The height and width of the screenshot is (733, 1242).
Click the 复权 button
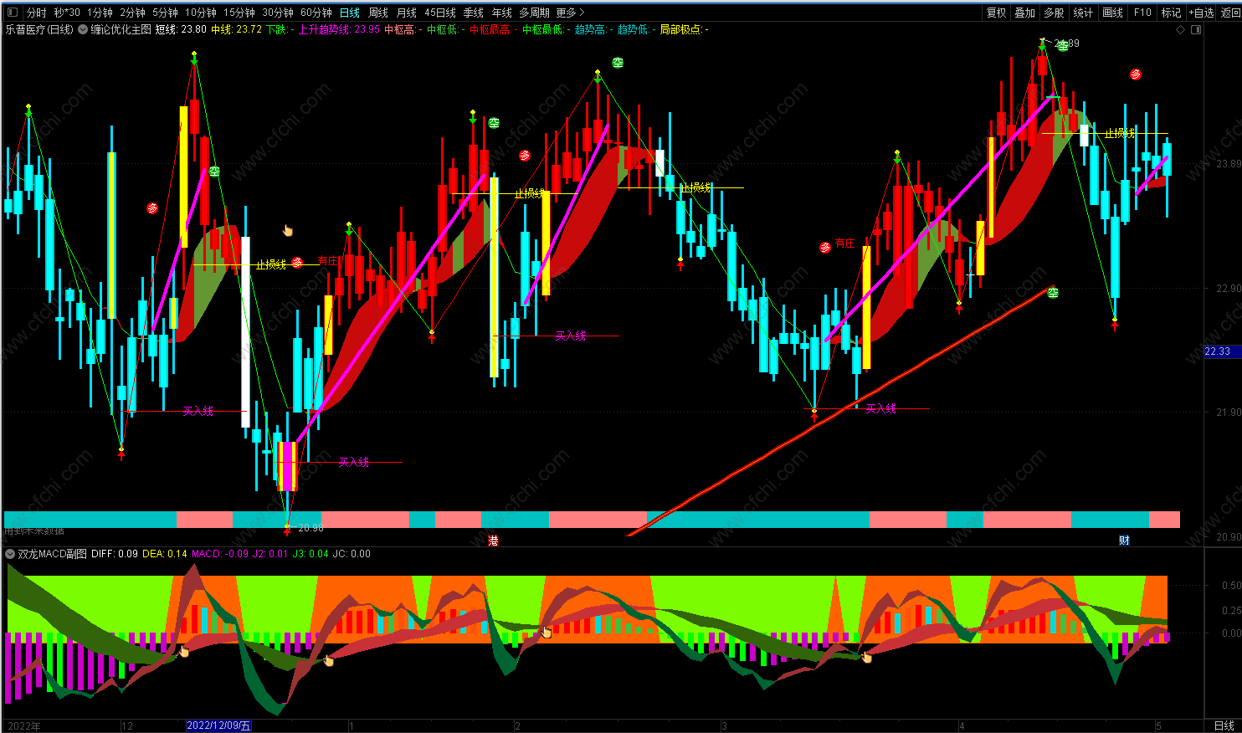click(x=997, y=13)
